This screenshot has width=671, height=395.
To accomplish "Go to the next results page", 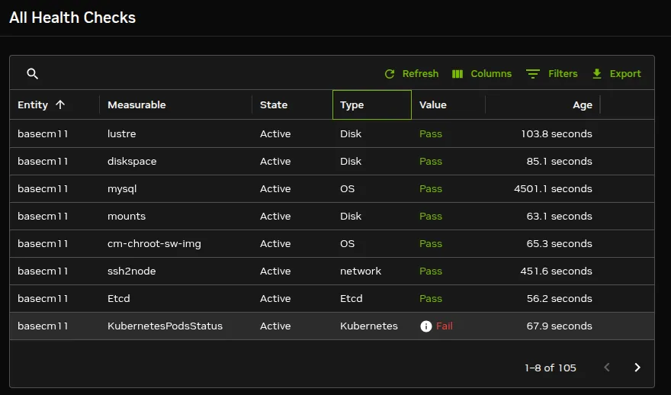I will [637, 368].
